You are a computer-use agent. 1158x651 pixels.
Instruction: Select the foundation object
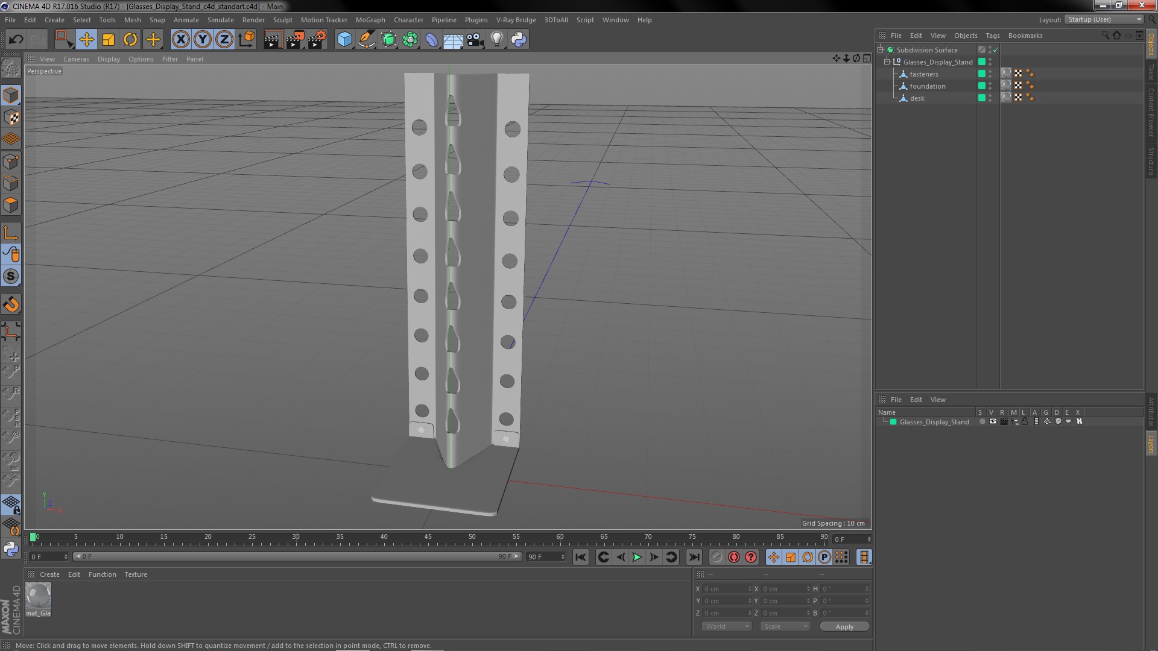(928, 86)
